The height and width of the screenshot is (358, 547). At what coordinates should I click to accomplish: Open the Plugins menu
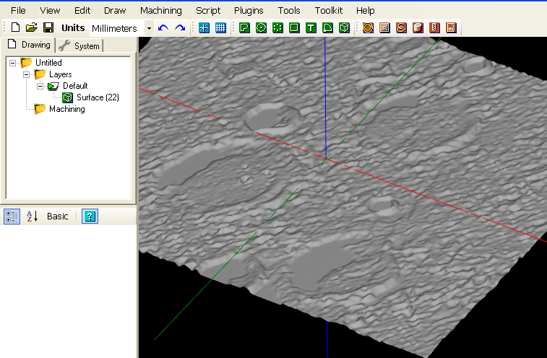(249, 11)
